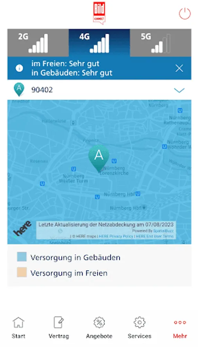Open Start via the house icon
This screenshot has height=352, width=198.
pos(18,323)
